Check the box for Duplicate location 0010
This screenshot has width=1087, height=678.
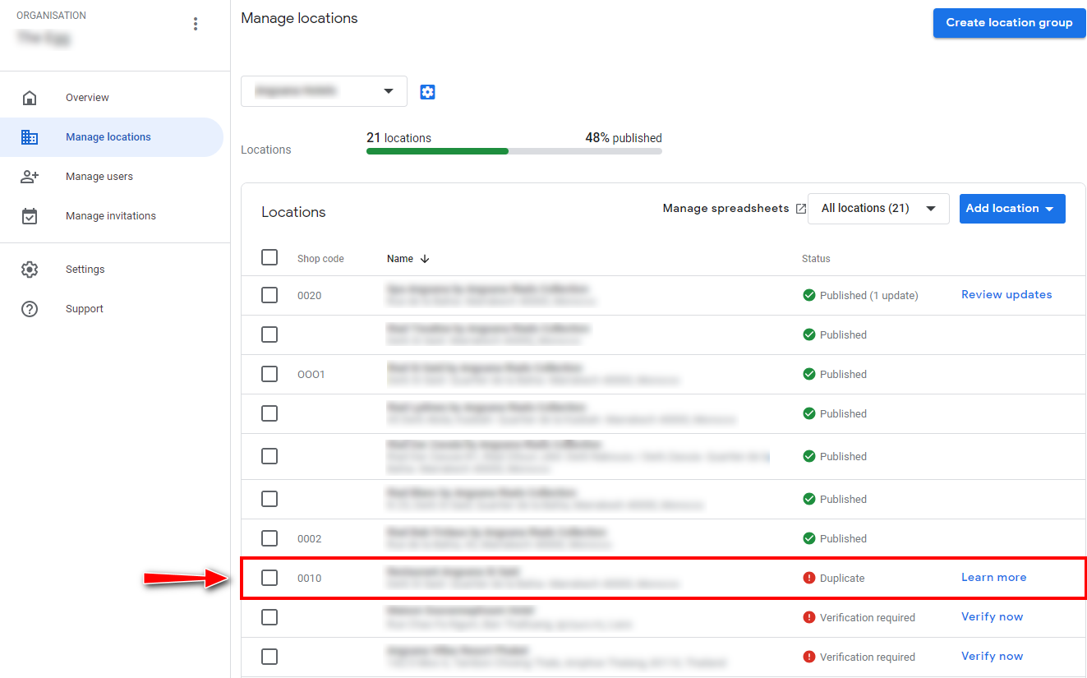coord(269,578)
